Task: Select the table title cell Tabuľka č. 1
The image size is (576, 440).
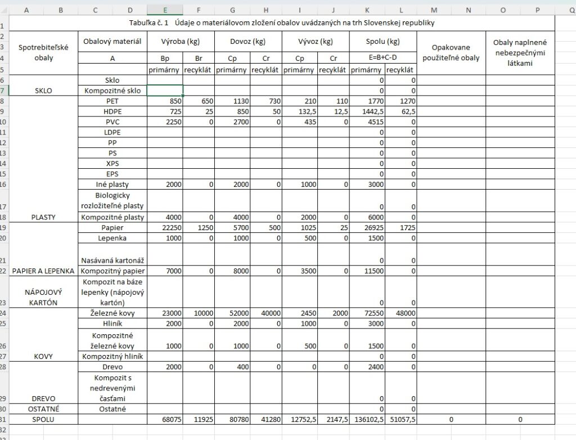Action: click(x=282, y=23)
